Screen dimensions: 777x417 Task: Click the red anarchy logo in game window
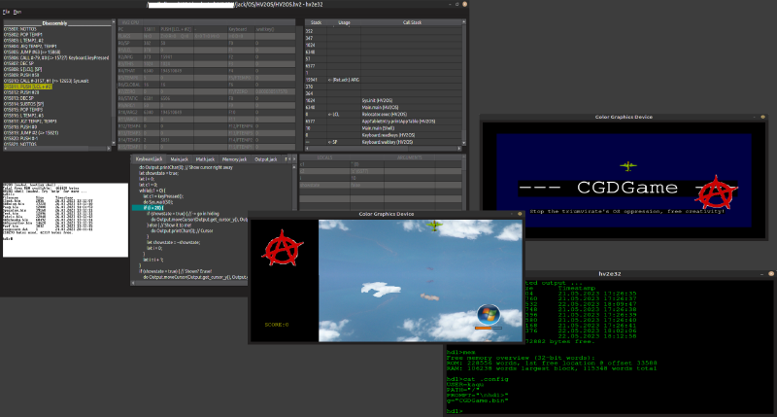(284, 247)
